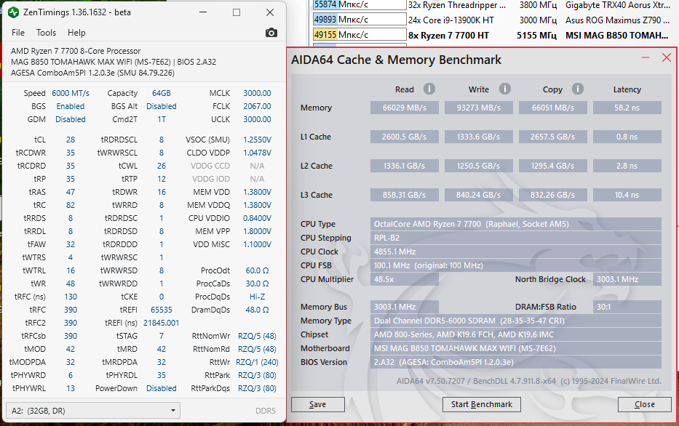This screenshot has width=679, height=426.
Task: Click the Close button in AIDA64
Action: coord(644,404)
